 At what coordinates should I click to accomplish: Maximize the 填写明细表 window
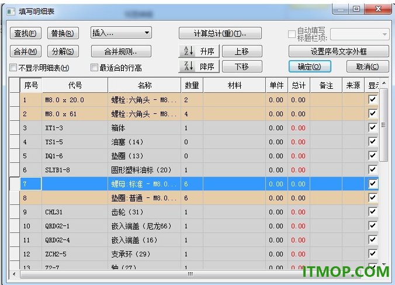click(356, 9)
